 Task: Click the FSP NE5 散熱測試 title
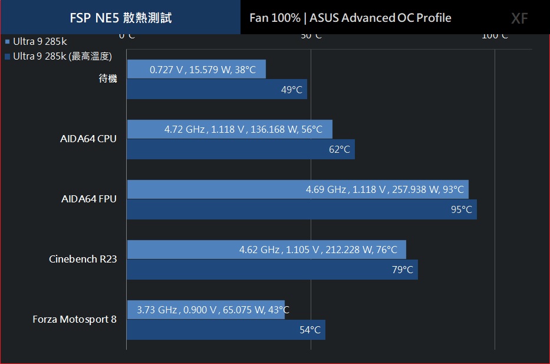coord(121,18)
